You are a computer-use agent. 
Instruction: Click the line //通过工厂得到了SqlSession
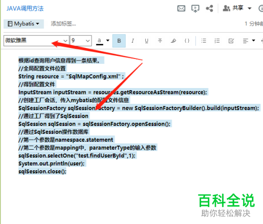point(53,116)
